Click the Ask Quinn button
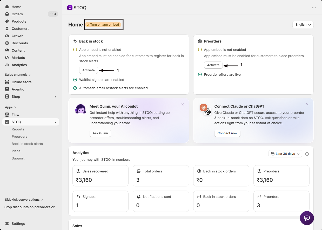This screenshot has width=322, height=230. pos(100,133)
